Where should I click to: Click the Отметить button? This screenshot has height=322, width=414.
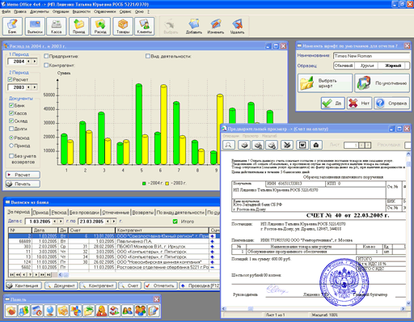click(161, 286)
